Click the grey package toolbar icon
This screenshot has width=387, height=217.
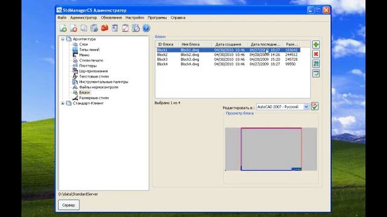94,28
